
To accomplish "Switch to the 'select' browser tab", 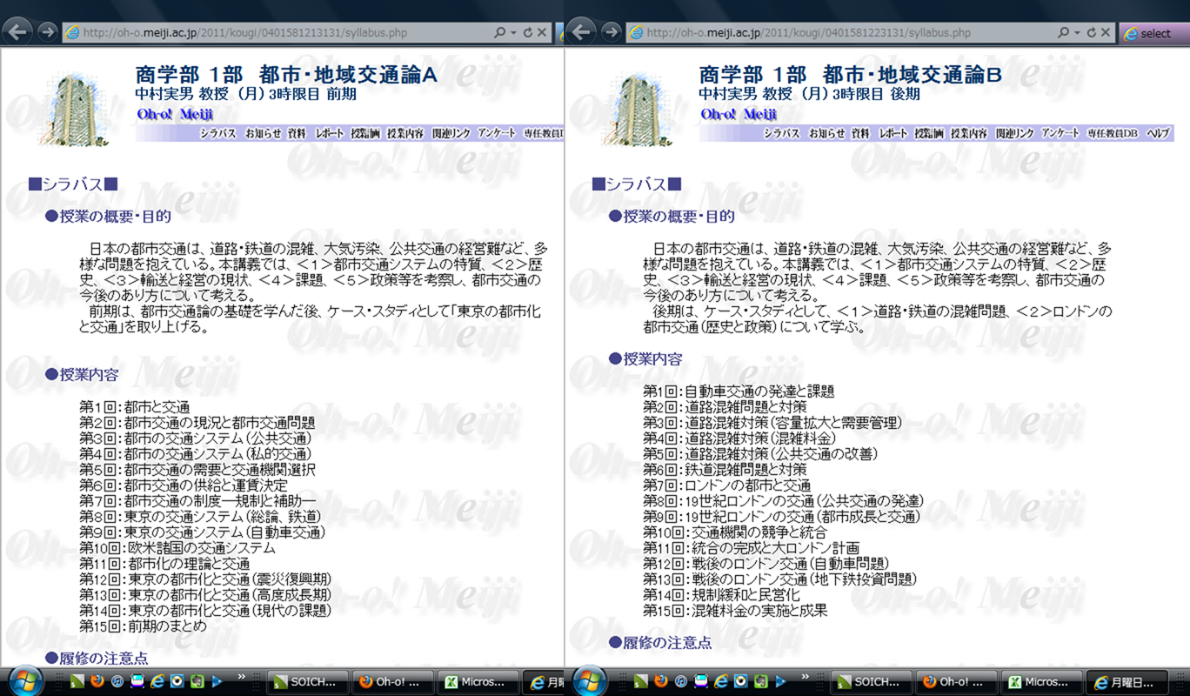I will point(1154,33).
